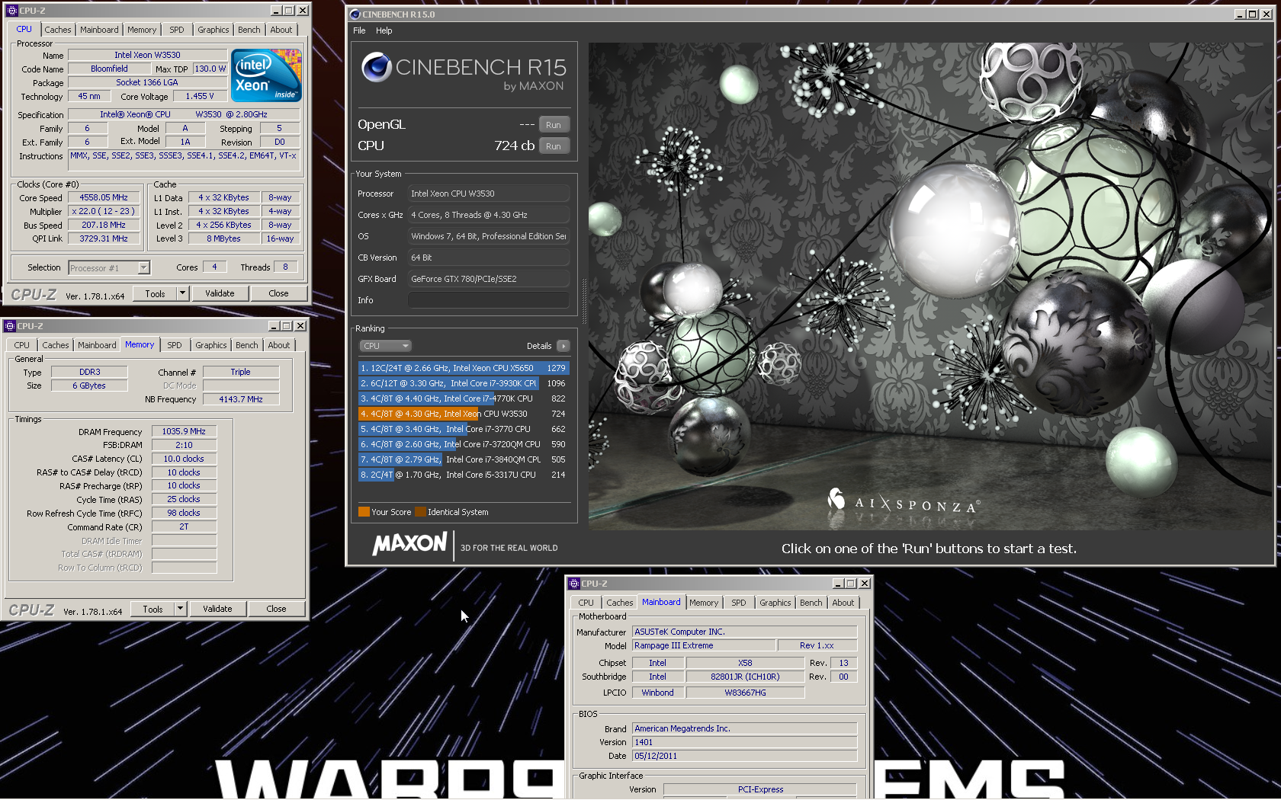Select ranking entry Intel Xeon CPU X5650
Screen dimensions: 1281x800
click(464, 368)
